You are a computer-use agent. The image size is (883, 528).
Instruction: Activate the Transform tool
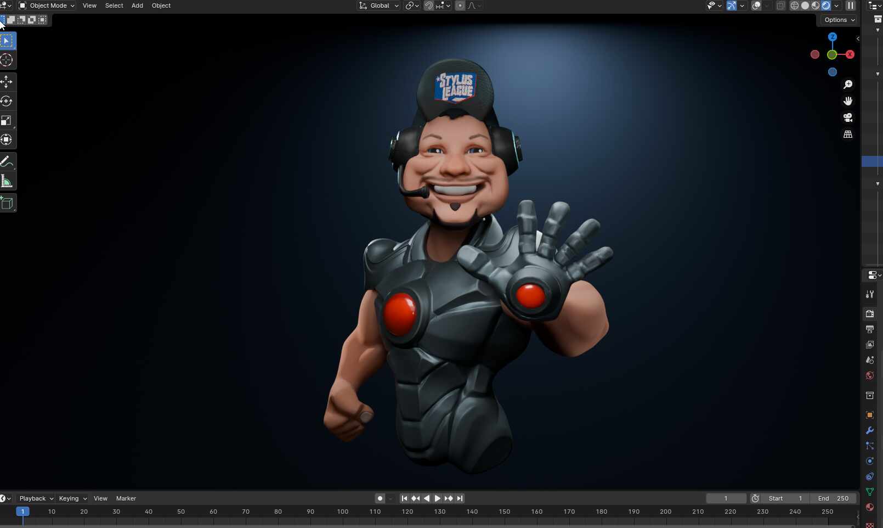click(7, 139)
